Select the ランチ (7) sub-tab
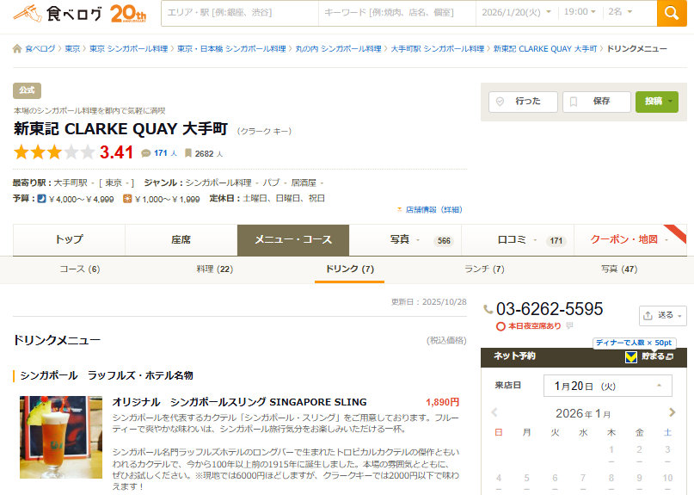694x495 pixels. coord(484,269)
